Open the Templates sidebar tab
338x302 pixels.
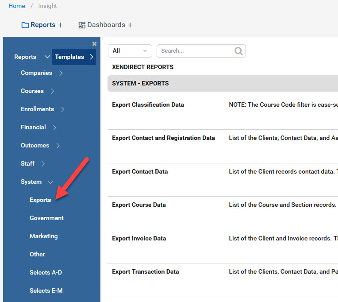click(x=73, y=57)
